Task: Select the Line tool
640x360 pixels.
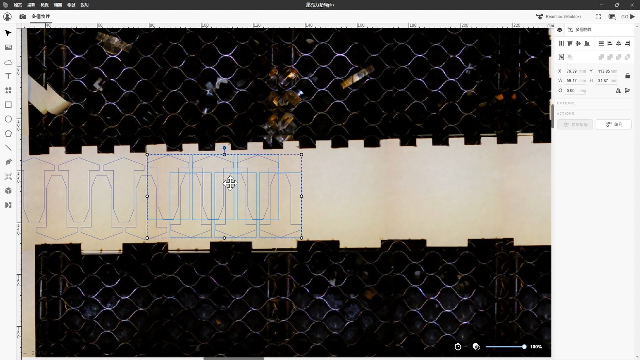Action: click(8, 148)
